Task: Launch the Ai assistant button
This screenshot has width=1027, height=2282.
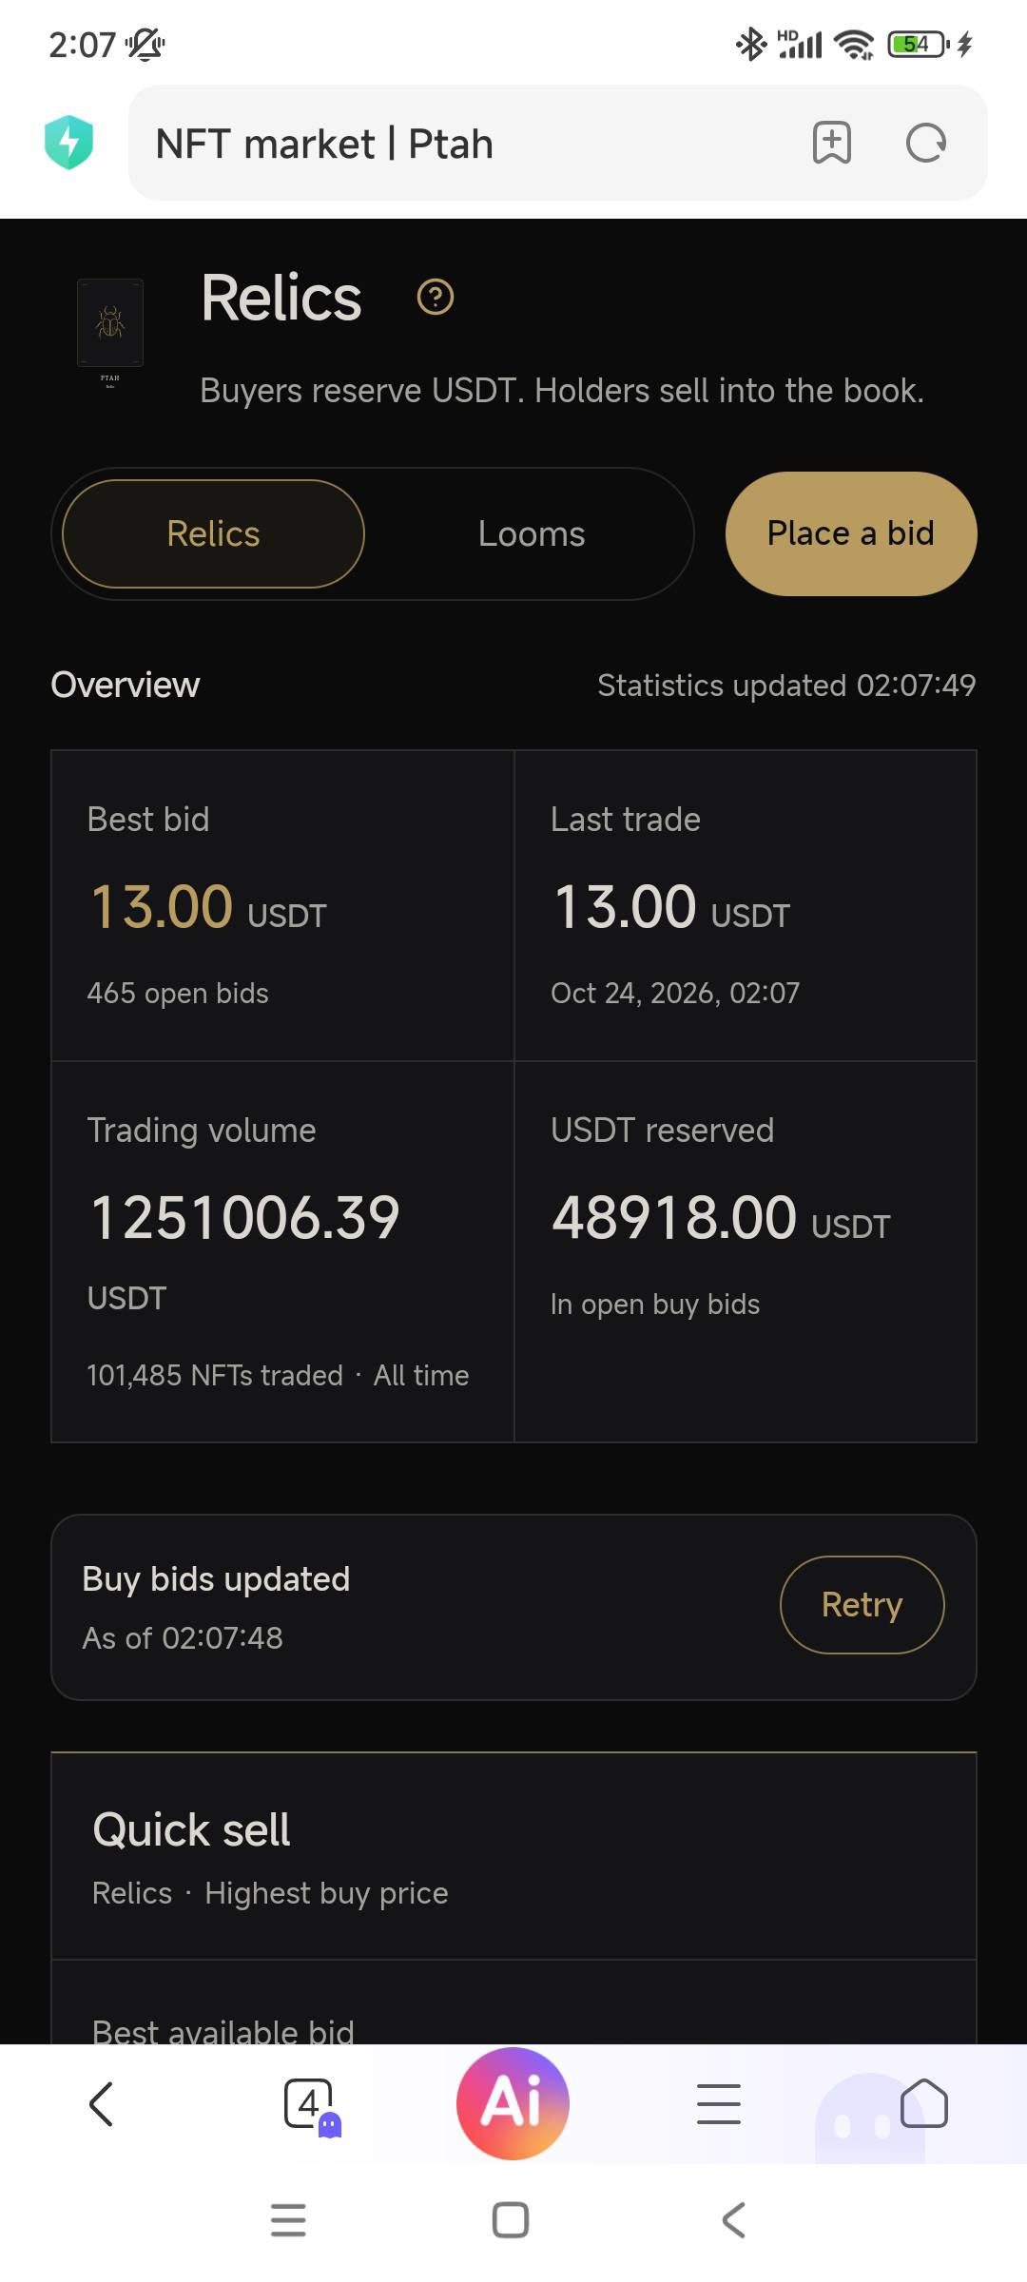Action: (x=513, y=2103)
